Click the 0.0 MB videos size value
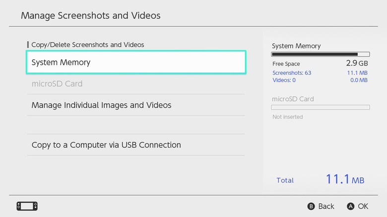Image resolution: width=387 pixels, height=217 pixels. coord(358,80)
